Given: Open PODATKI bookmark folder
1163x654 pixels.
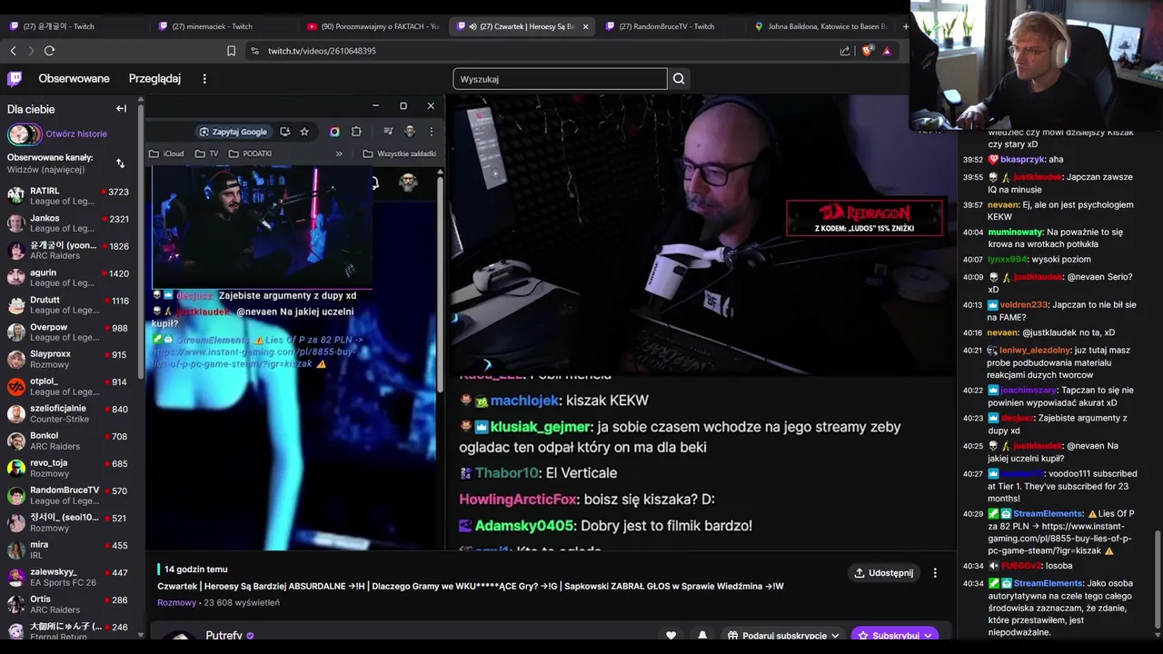Looking at the screenshot, I should pyautogui.click(x=250, y=154).
